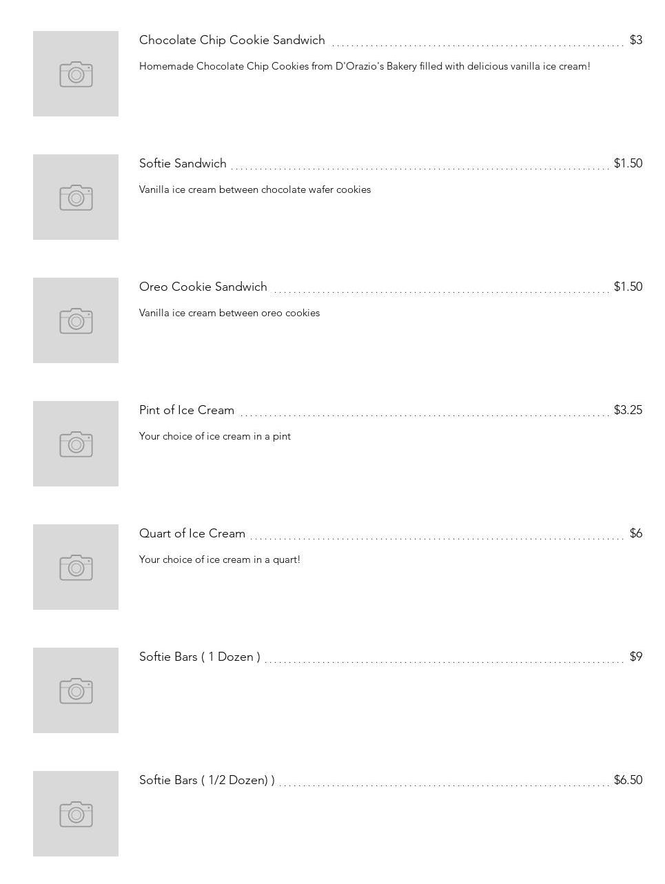Open the Softie Bars 1 Dozen placeholder image
Image resolution: width=665 pixels, height=884 pixels.
click(76, 690)
